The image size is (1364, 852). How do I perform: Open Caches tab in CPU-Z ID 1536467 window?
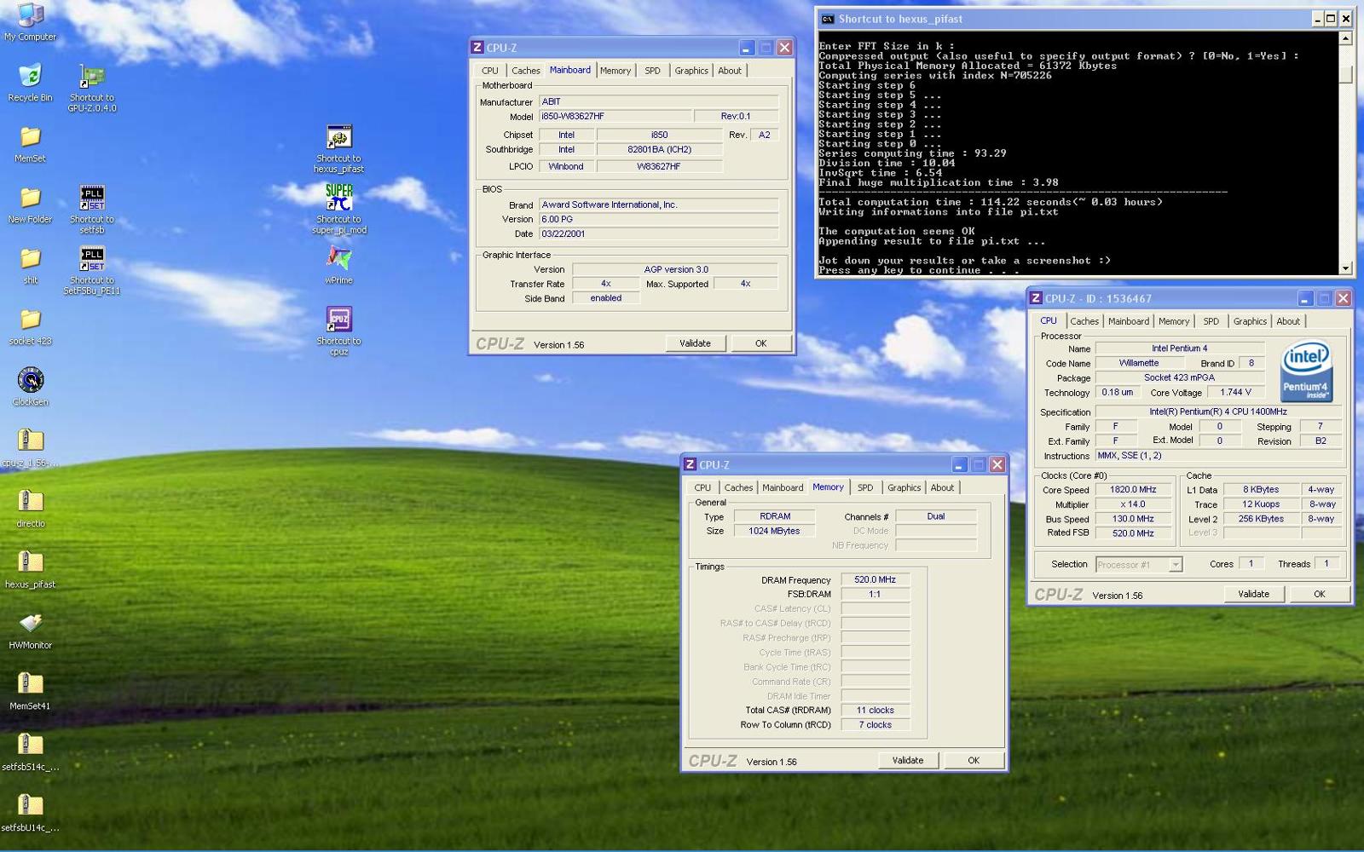tap(1084, 321)
